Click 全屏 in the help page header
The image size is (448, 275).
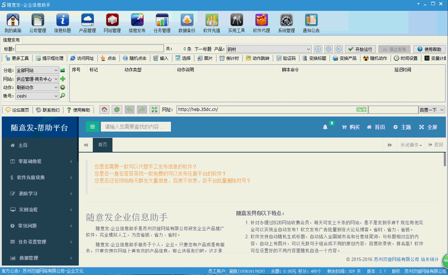click(428, 127)
